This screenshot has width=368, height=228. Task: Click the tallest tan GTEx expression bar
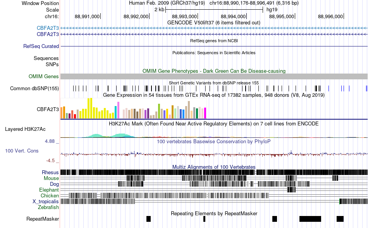click(x=189, y=110)
